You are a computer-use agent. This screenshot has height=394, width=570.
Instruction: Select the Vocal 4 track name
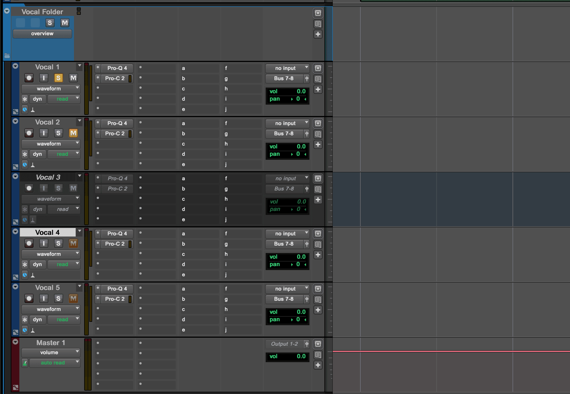click(48, 233)
